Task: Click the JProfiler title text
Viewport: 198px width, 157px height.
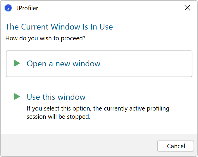Action: click(x=27, y=8)
